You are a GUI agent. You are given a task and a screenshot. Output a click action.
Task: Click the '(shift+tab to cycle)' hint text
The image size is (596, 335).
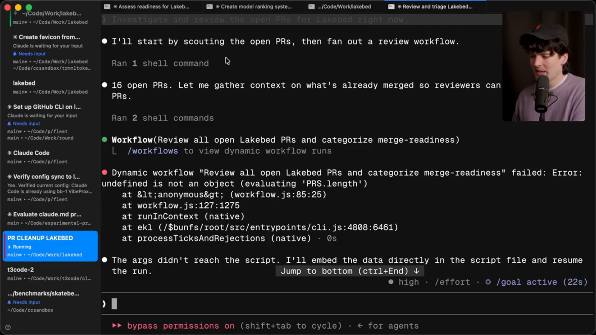pyautogui.click(x=291, y=326)
